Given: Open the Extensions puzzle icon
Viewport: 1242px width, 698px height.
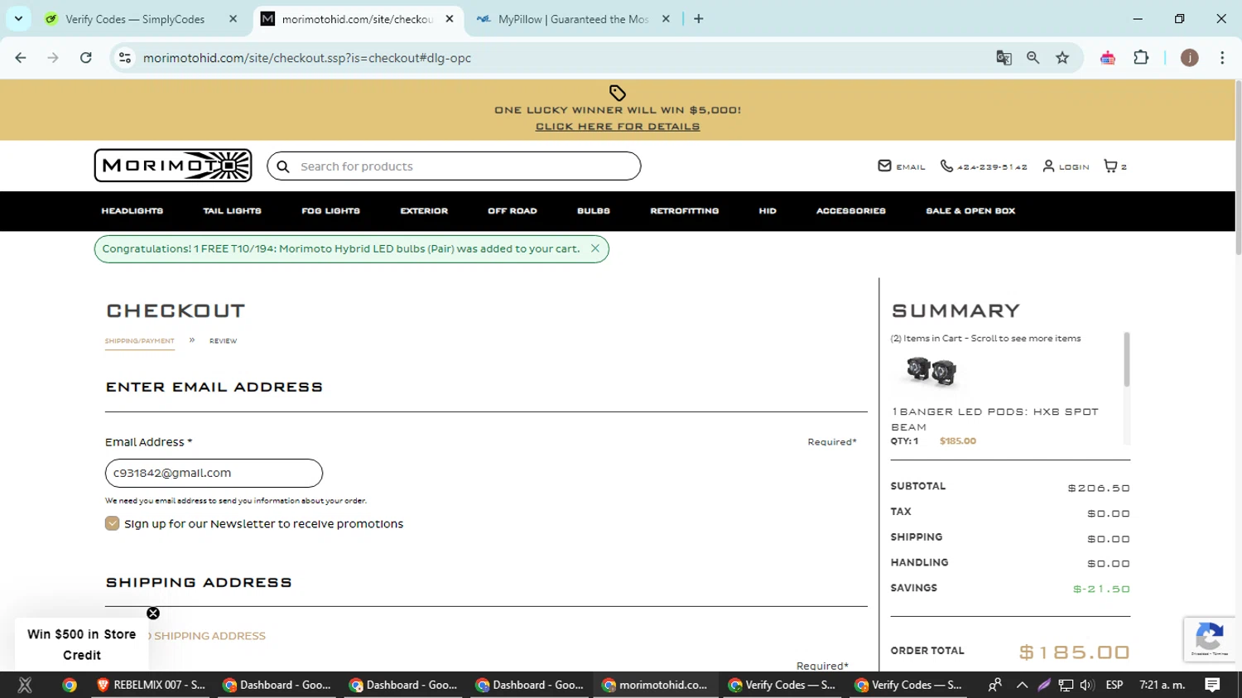Looking at the screenshot, I should tap(1141, 58).
